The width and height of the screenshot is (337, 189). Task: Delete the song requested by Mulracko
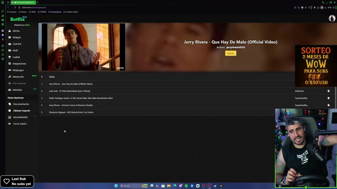[x=328, y=91]
